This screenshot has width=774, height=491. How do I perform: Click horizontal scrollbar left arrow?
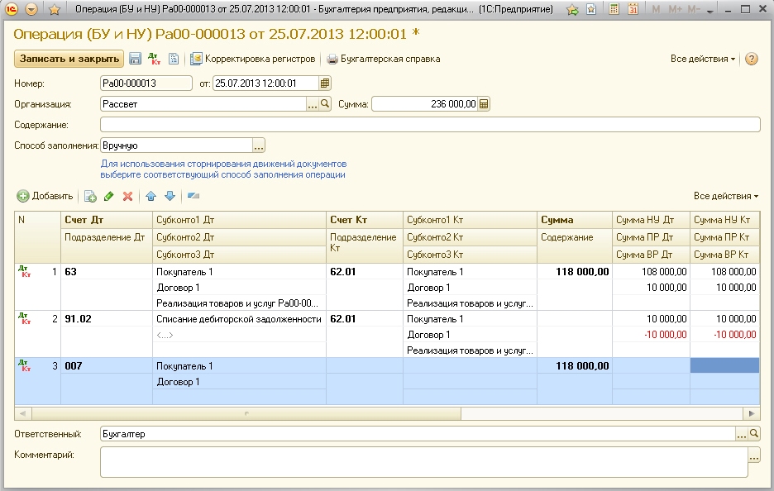(22, 413)
